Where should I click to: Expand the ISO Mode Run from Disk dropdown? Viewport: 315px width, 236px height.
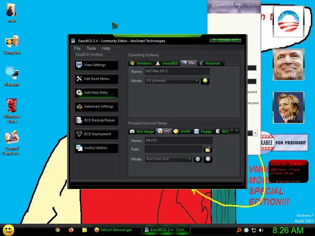[x=168, y=159]
